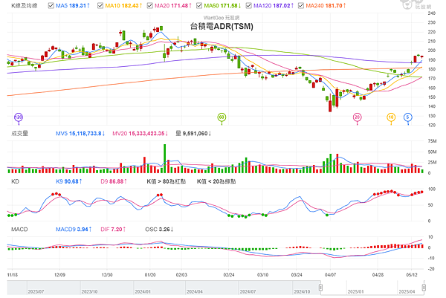Toggle the MA20 line checkbox

(x=149, y=5)
